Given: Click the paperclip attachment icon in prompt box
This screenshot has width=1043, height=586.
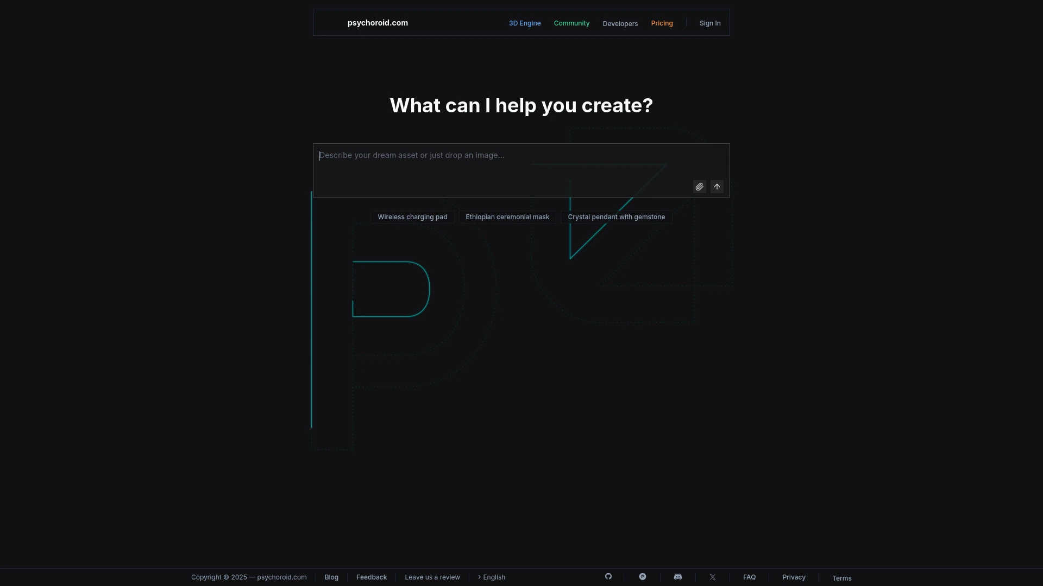Looking at the screenshot, I should (699, 186).
